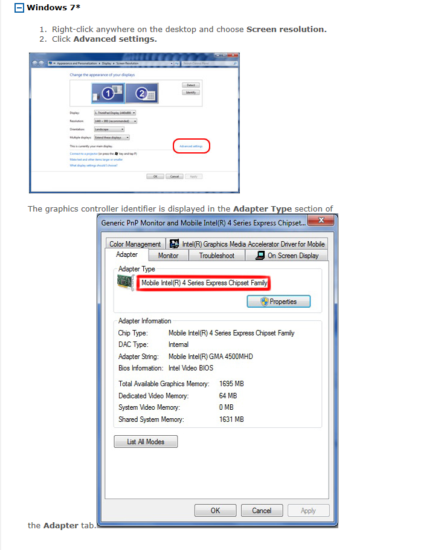
Task: Click Shared System Memory value 1631 MB
Action: point(231,419)
